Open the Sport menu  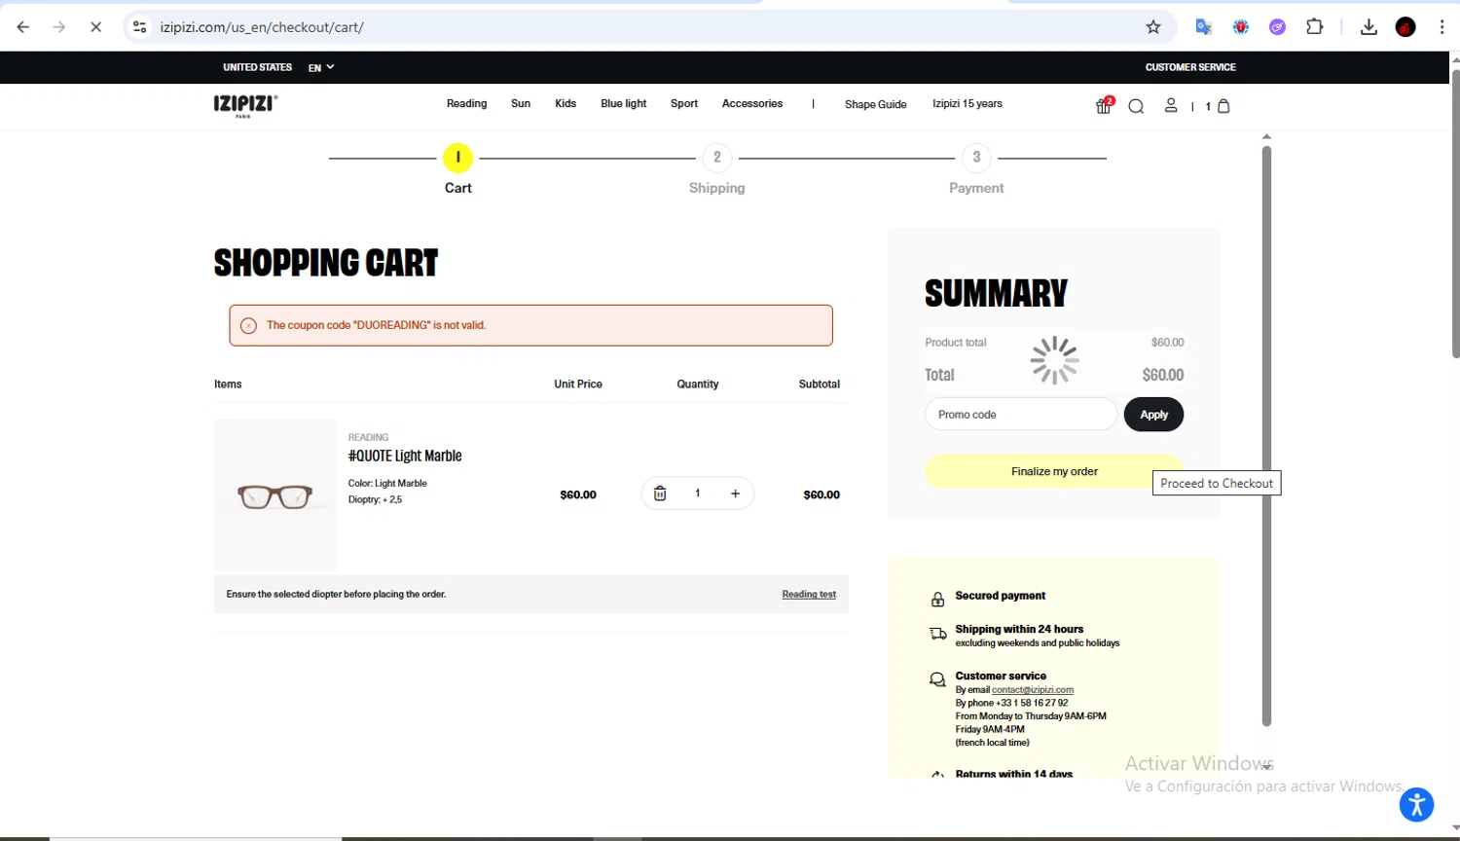683,103
